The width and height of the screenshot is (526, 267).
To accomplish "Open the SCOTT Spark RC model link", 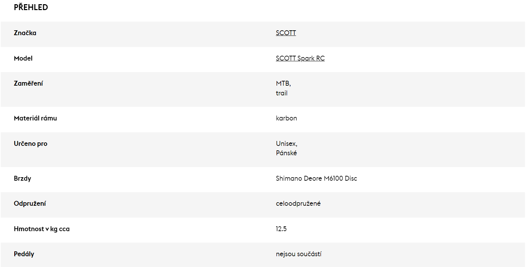I will coord(300,58).
